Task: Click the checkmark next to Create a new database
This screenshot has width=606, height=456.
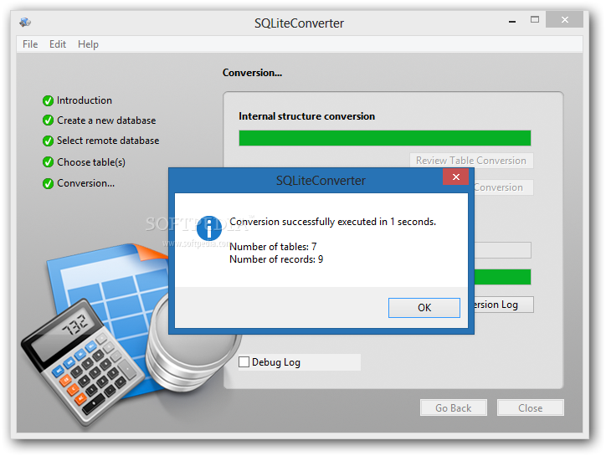Action: point(48,120)
